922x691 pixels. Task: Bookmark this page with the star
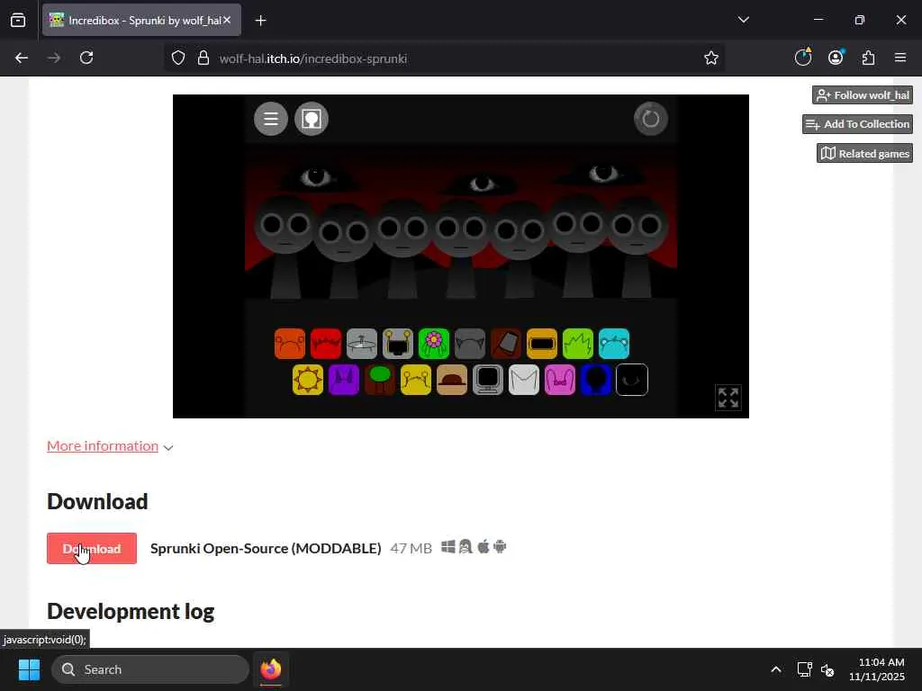tap(711, 58)
